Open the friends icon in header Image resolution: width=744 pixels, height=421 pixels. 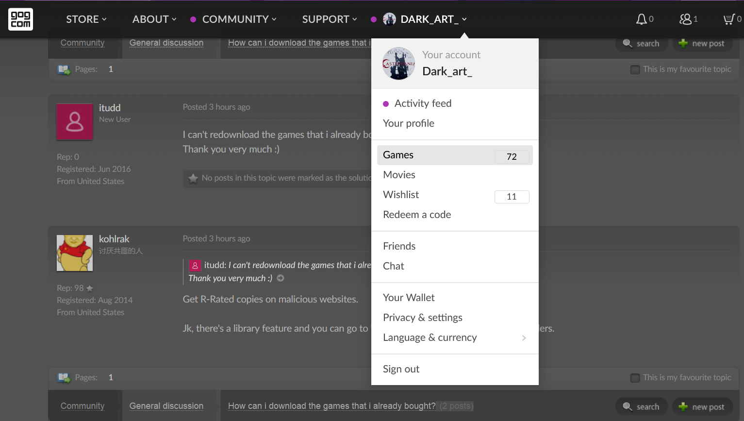point(685,19)
